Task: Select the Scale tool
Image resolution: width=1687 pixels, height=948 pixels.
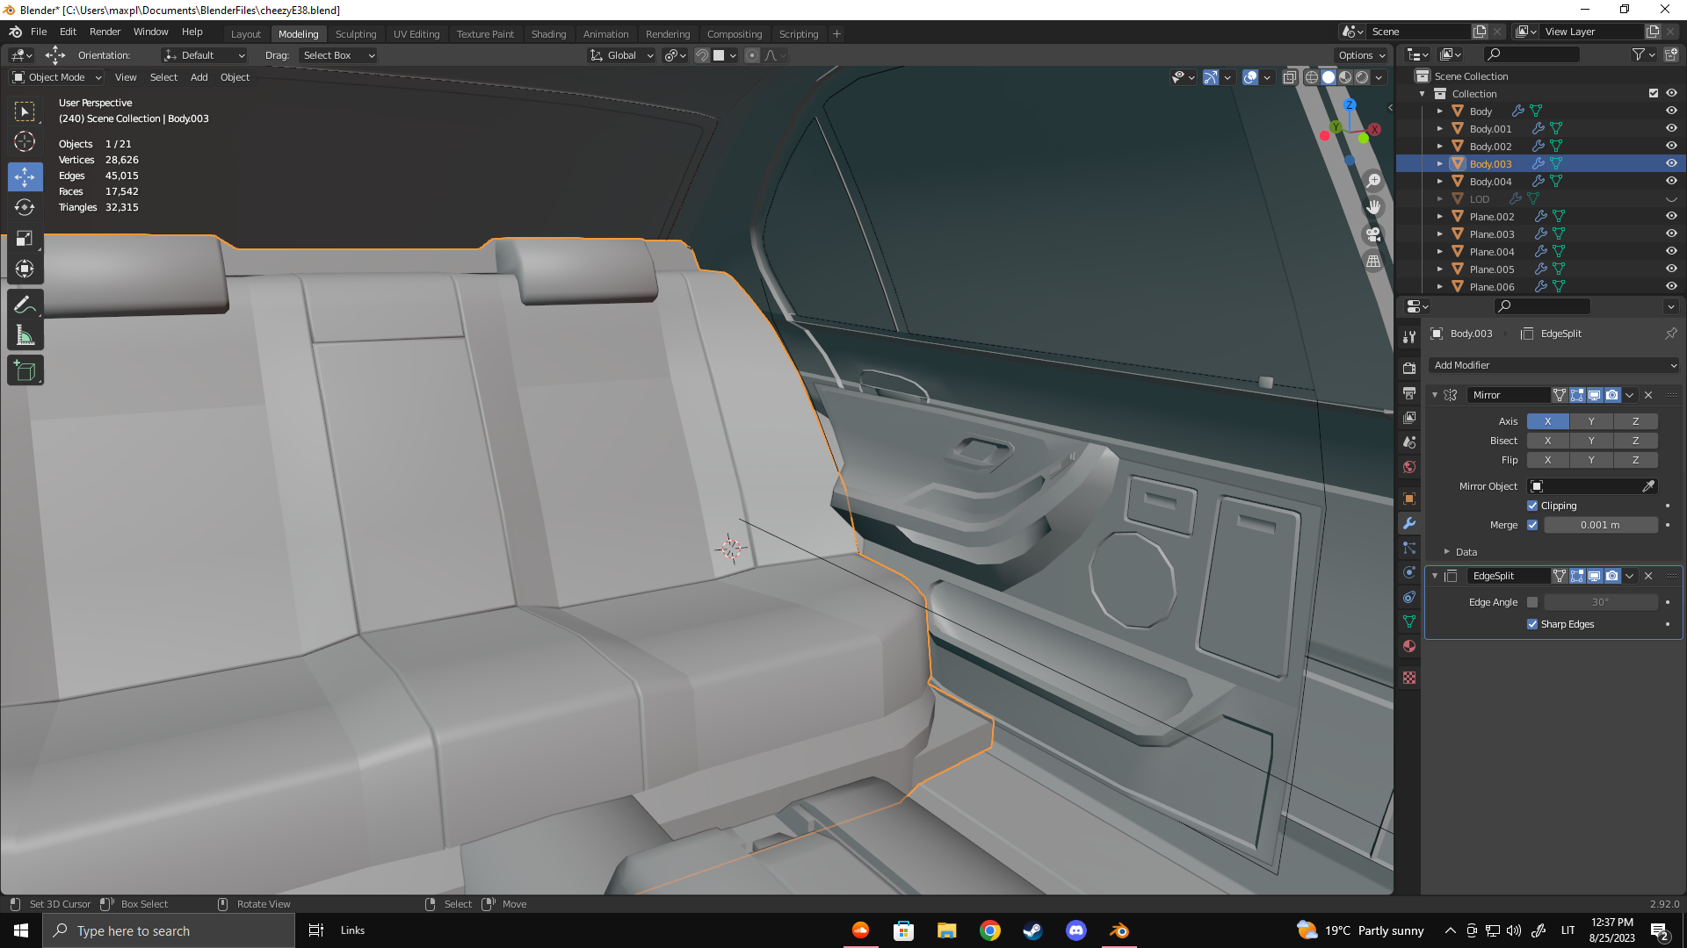Action: (25, 239)
